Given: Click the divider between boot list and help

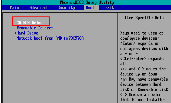Looking at the screenshot, I should coord(117,58).
